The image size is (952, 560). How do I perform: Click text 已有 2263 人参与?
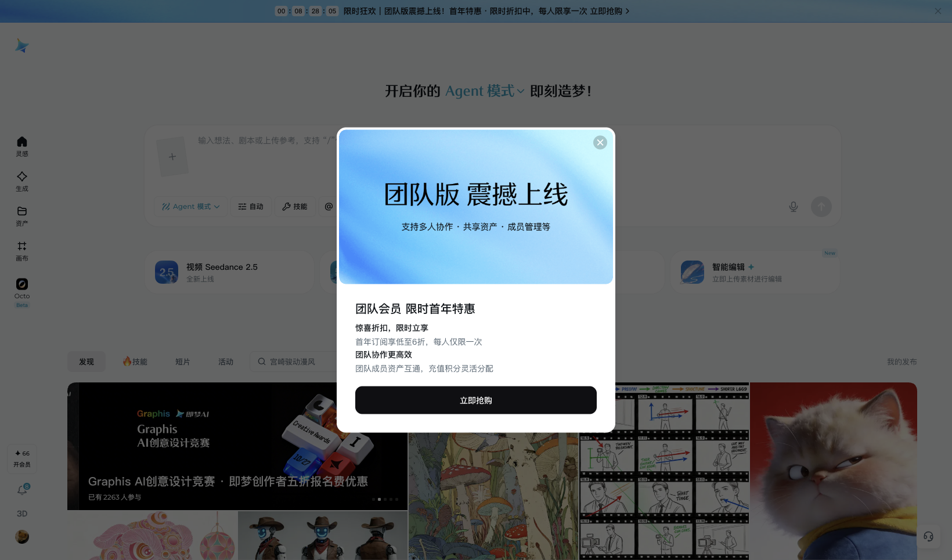[114, 497]
